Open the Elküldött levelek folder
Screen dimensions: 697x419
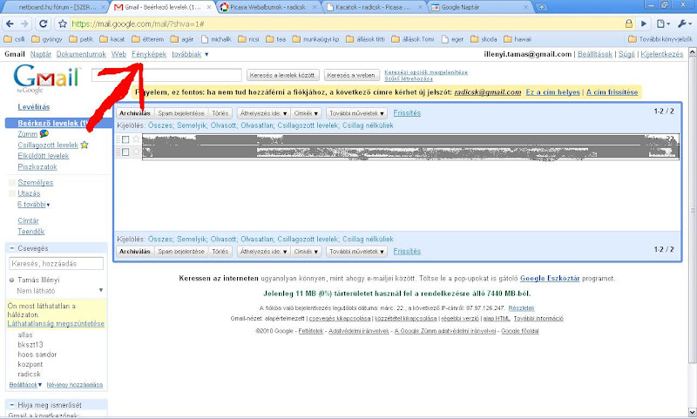[43, 156]
